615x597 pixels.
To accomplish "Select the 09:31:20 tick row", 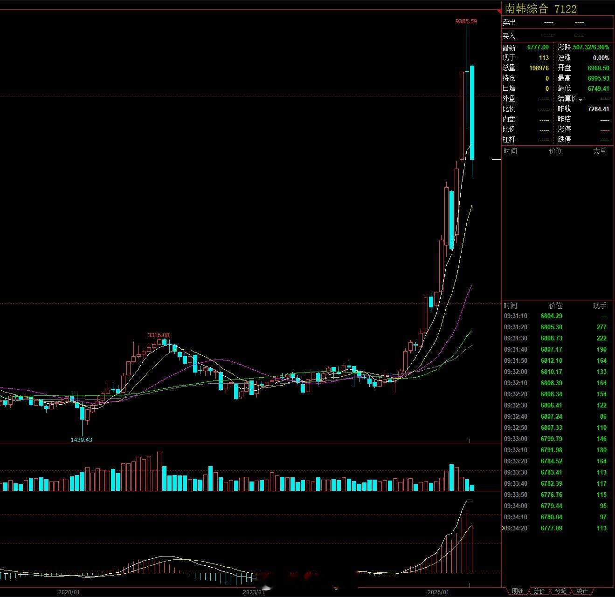I will pos(558,327).
